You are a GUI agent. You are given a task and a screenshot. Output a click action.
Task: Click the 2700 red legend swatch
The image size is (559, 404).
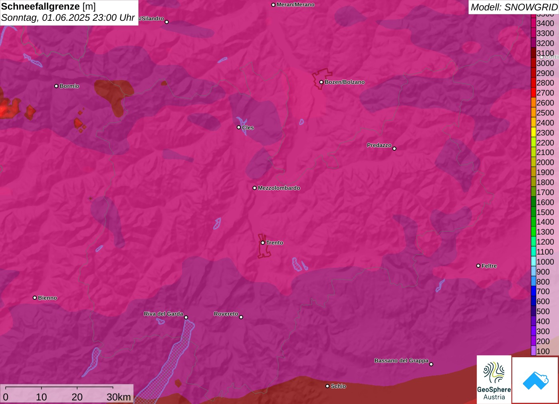(533, 93)
